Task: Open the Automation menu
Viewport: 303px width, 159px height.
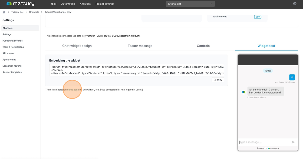Action: (x=68, y=4)
